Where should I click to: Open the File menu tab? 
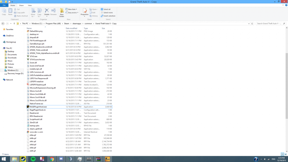[4, 5]
